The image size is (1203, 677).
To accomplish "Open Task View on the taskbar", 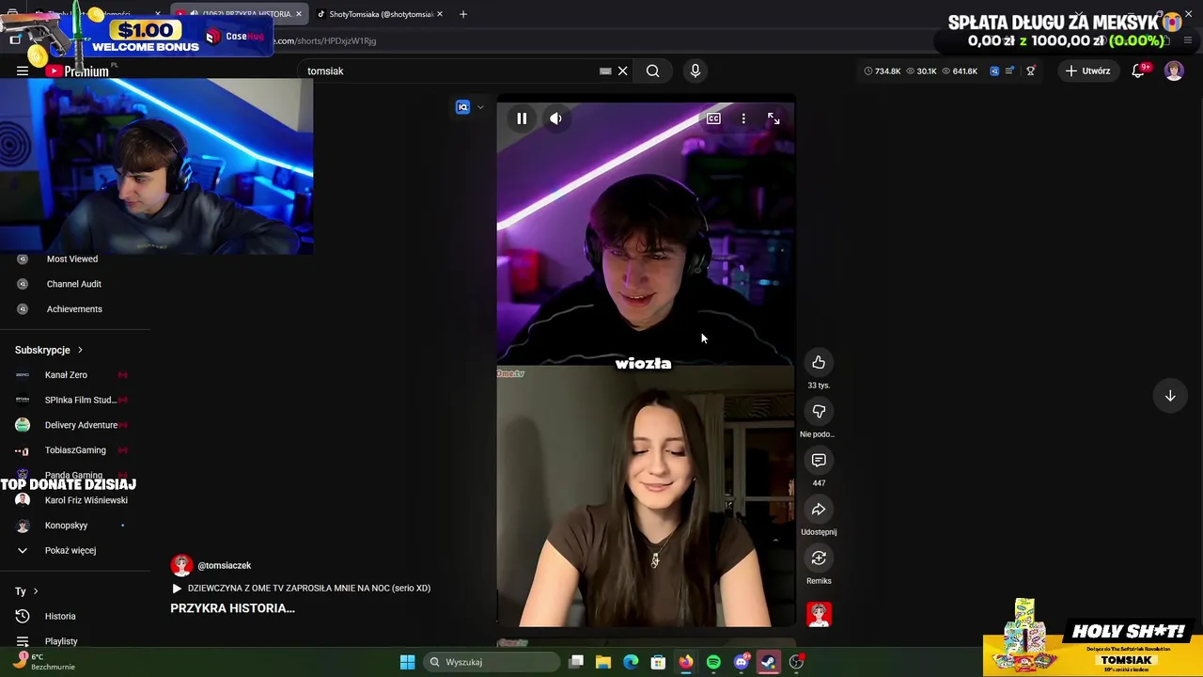I will click(576, 662).
